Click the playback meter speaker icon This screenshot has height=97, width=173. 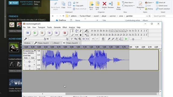[86, 35]
